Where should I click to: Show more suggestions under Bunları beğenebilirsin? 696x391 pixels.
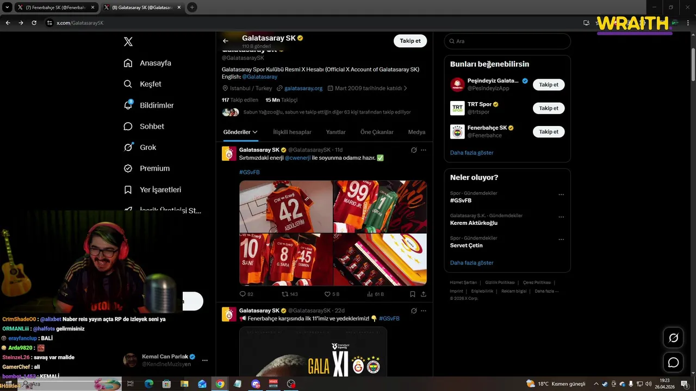click(471, 153)
